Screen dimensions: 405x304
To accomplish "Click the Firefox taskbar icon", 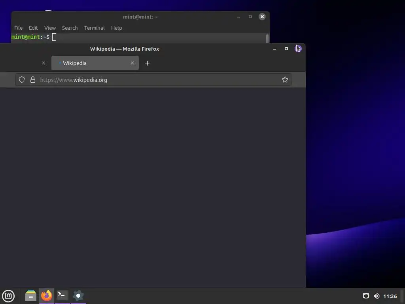I will click(47, 295).
